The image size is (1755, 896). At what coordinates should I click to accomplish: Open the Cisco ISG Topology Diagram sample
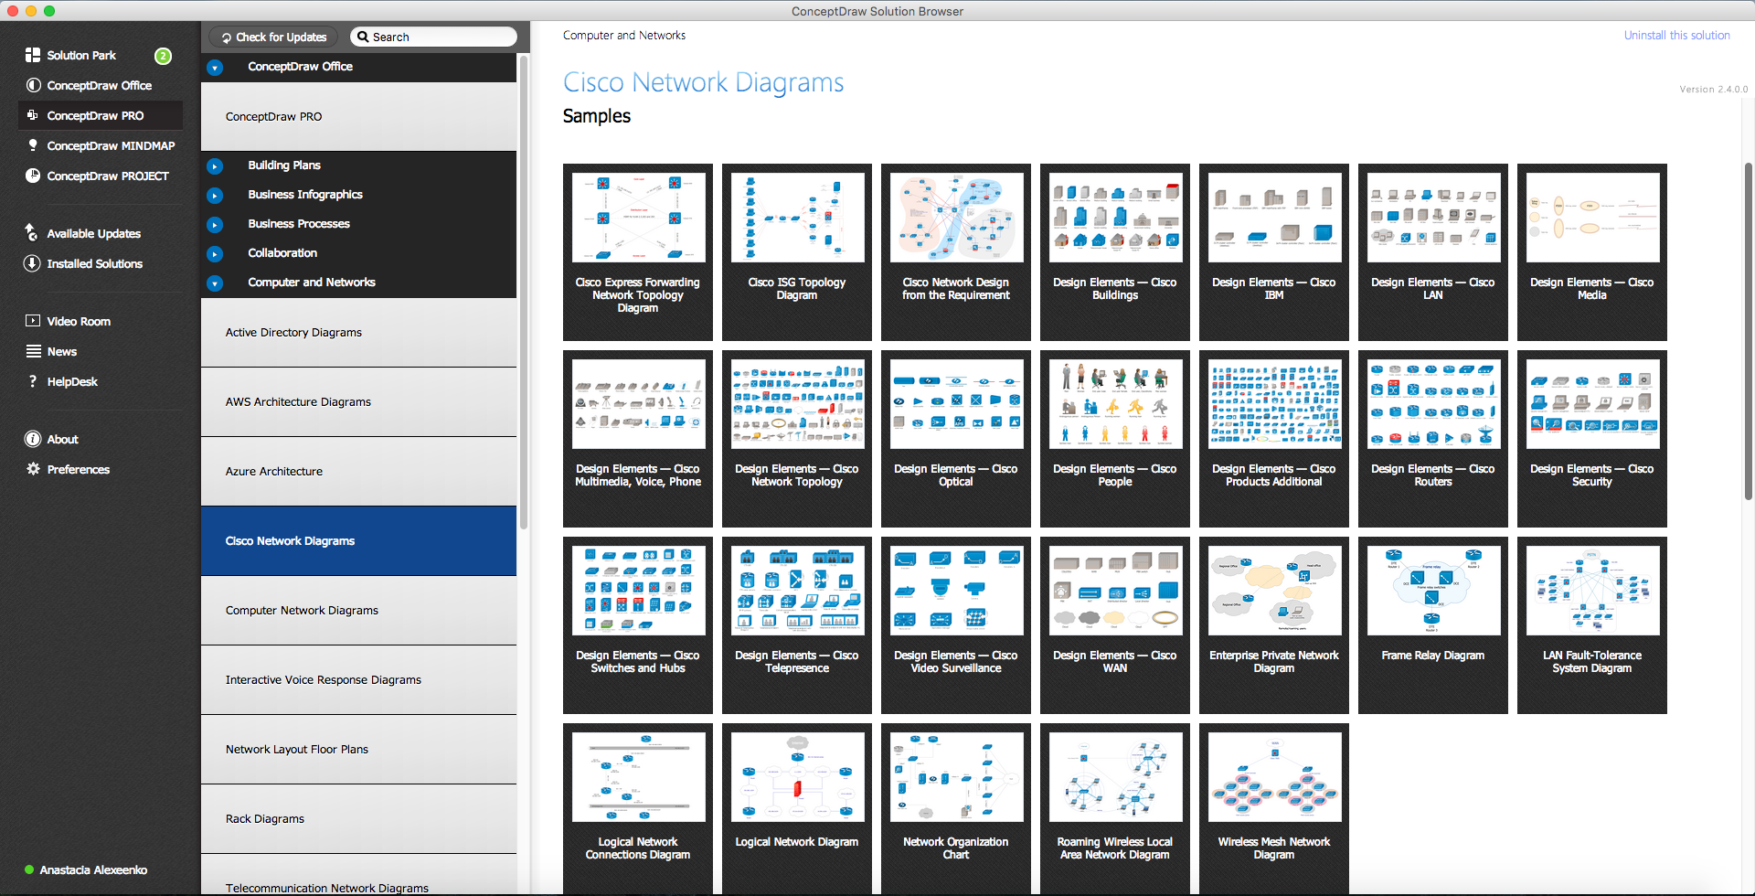[x=797, y=252]
